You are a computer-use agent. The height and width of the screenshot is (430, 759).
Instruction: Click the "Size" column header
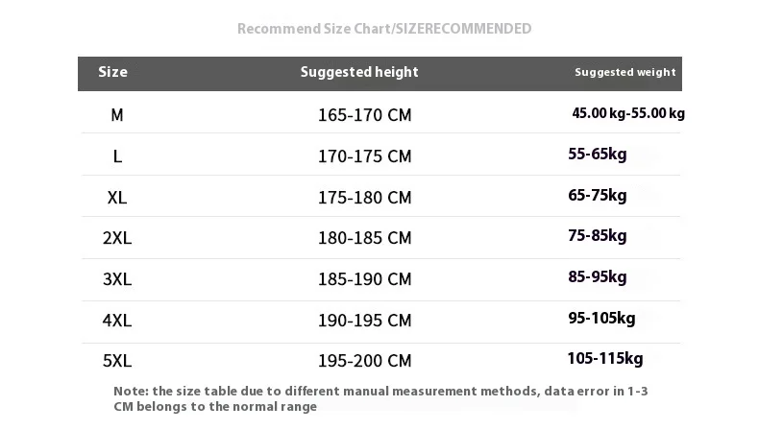click(x=112, y=72)
